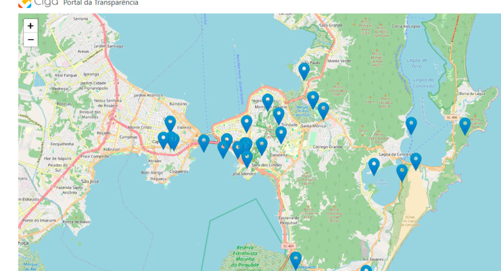Click the Monte Verde label
Image resolution: width=501 pixels, height=271 pixels.
(339, 61)
